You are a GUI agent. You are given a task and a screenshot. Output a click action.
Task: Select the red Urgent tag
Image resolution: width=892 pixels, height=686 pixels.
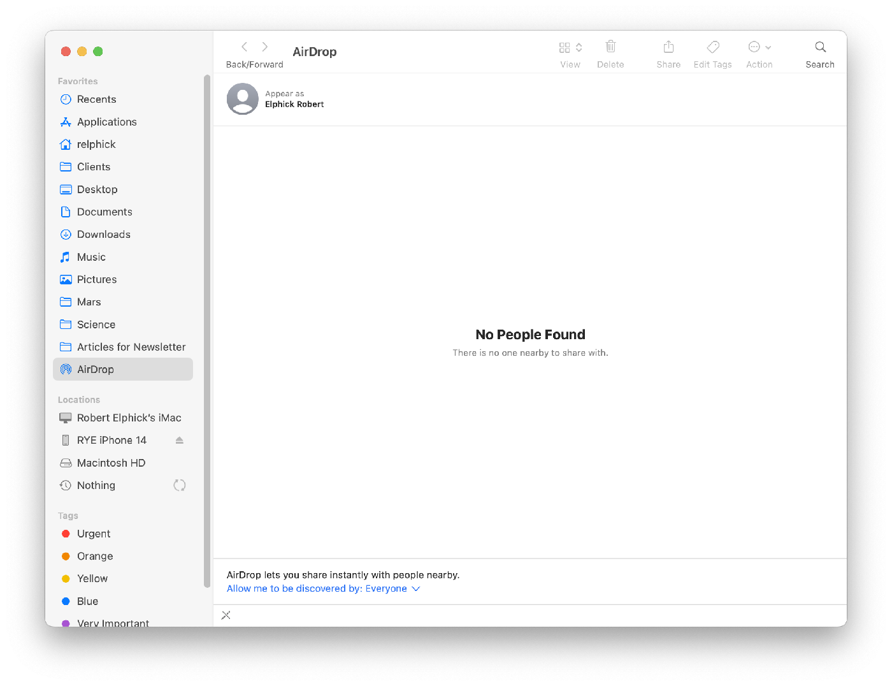[123, 534]
